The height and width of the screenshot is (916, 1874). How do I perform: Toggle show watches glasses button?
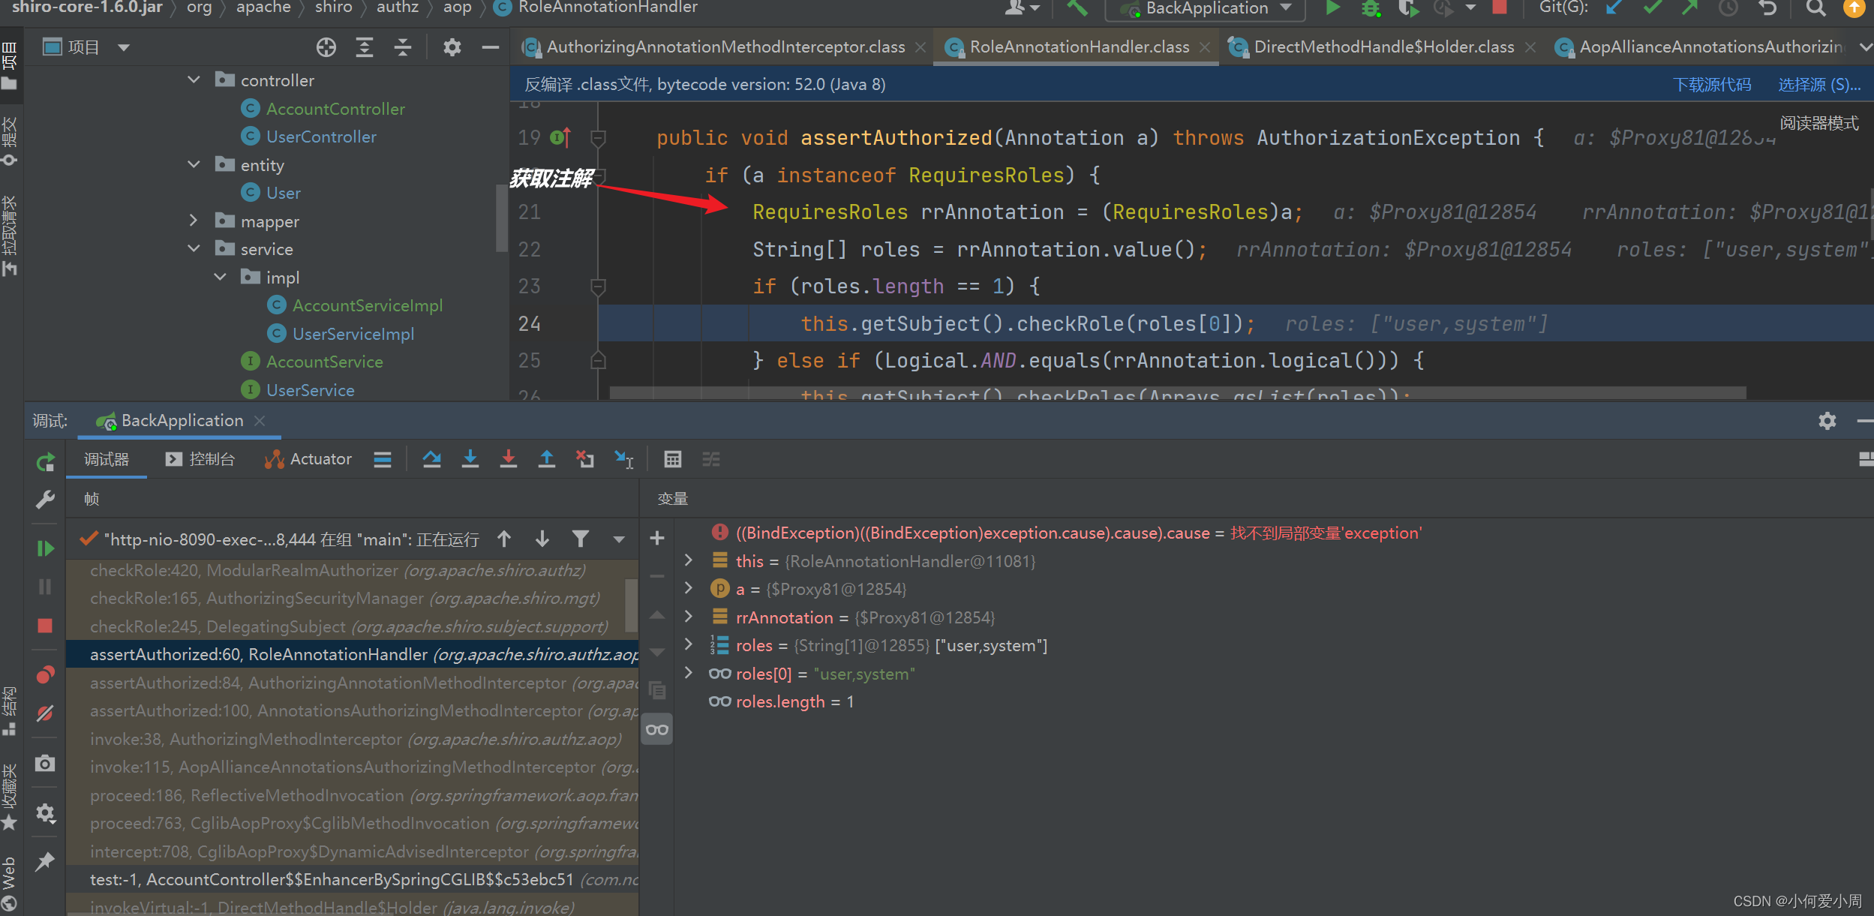(657, 729)
